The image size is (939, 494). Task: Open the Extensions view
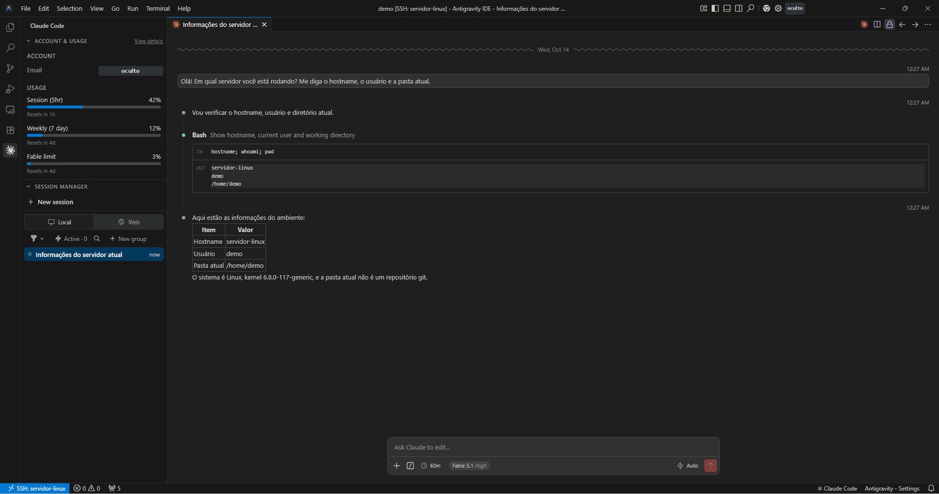pos(10,130)
